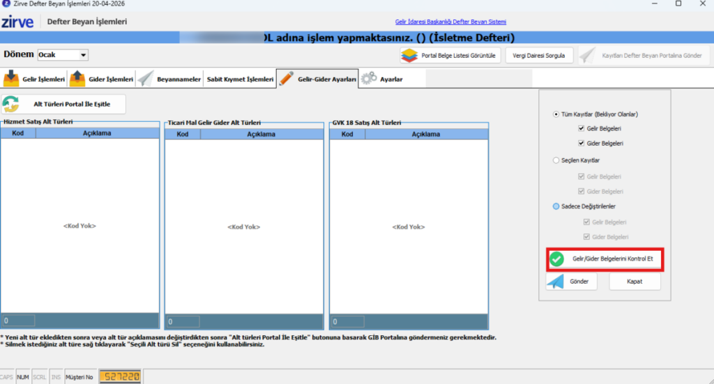Click Kod header in Hizmet Satış table
Image resolution: width=714 pixels, height=384 pixels.
(x=17, y=133)
